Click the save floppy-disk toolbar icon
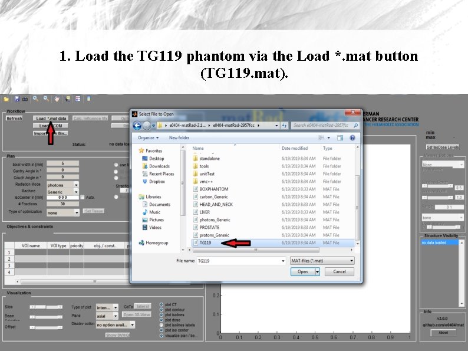 [17, 99]
